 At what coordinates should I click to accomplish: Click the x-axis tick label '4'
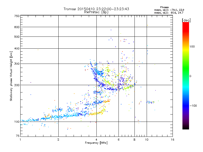click(96, 140)
